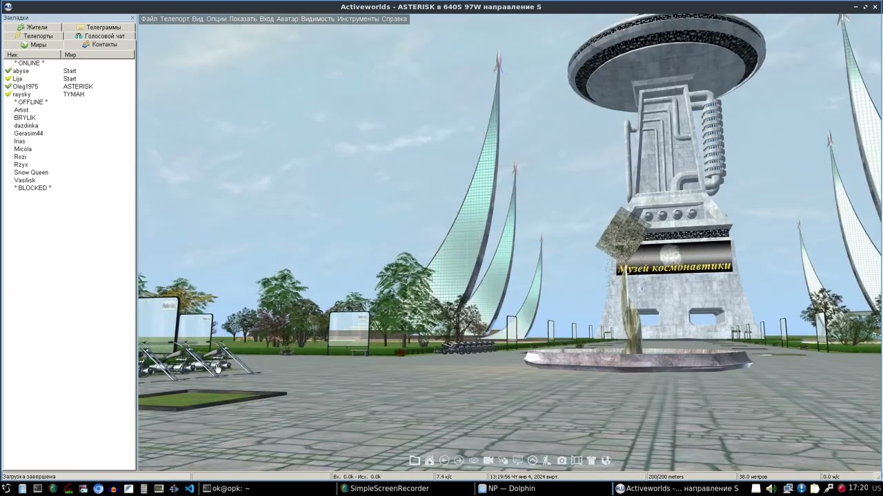Click the ONLINE group header
The width and height of the screenshot is (883, 496).
pos(29,63)
